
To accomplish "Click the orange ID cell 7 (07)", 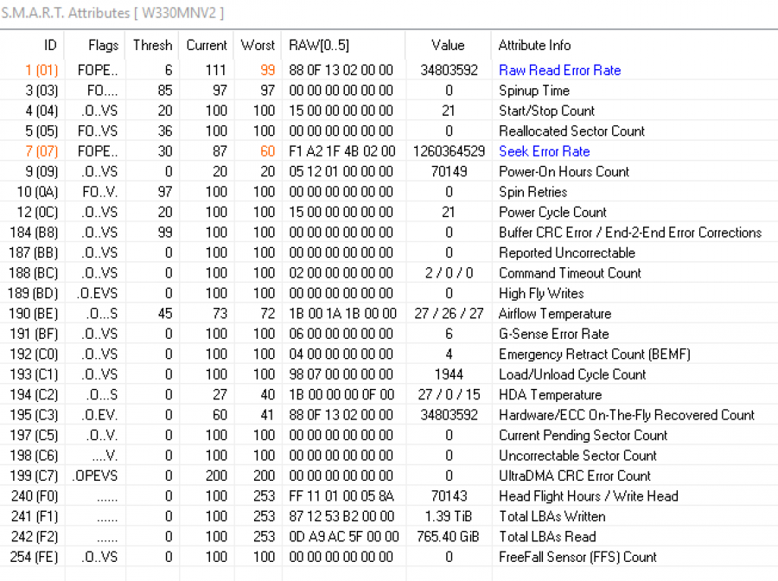I will (41, 150).
